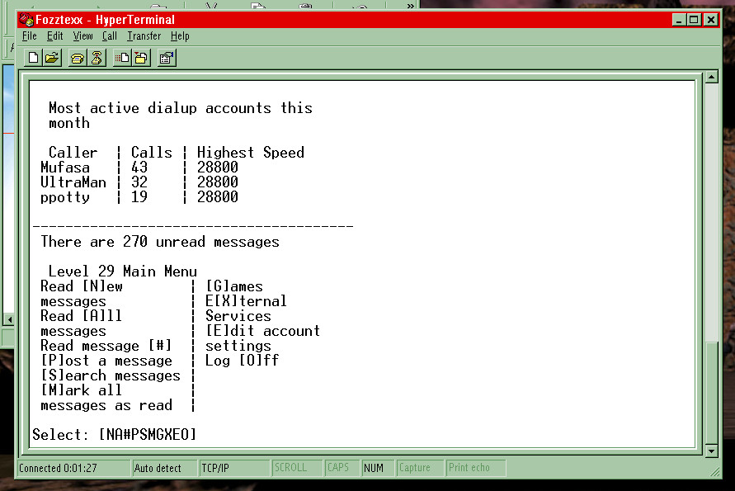The height and width of the screenshot is (491, 735).
Task: Open the Edit menu
Action: pyautogui.click(x=55, y=36)
